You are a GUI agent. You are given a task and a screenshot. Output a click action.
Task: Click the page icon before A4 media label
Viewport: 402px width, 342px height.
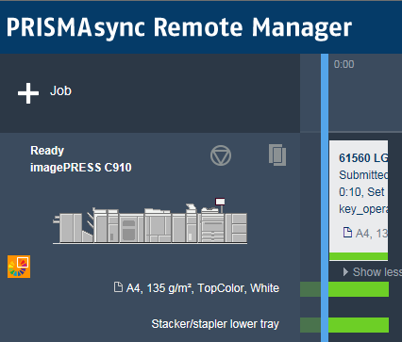pos(118,287)
